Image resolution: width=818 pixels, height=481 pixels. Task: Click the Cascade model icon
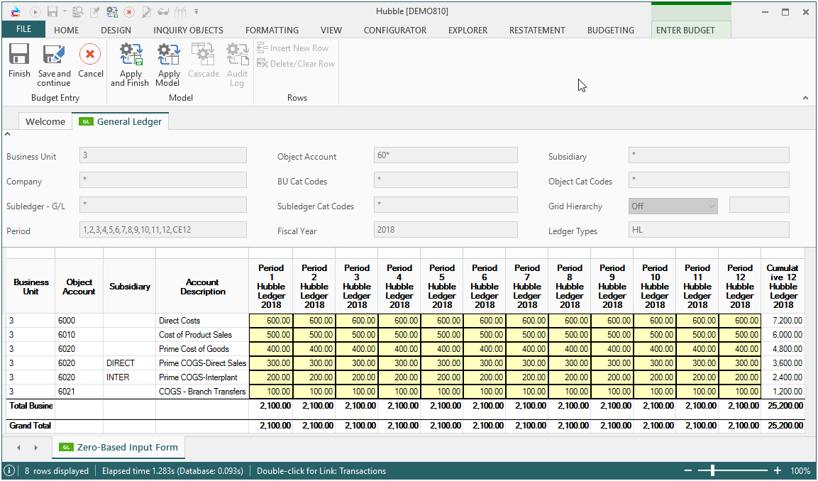point(203,55)
